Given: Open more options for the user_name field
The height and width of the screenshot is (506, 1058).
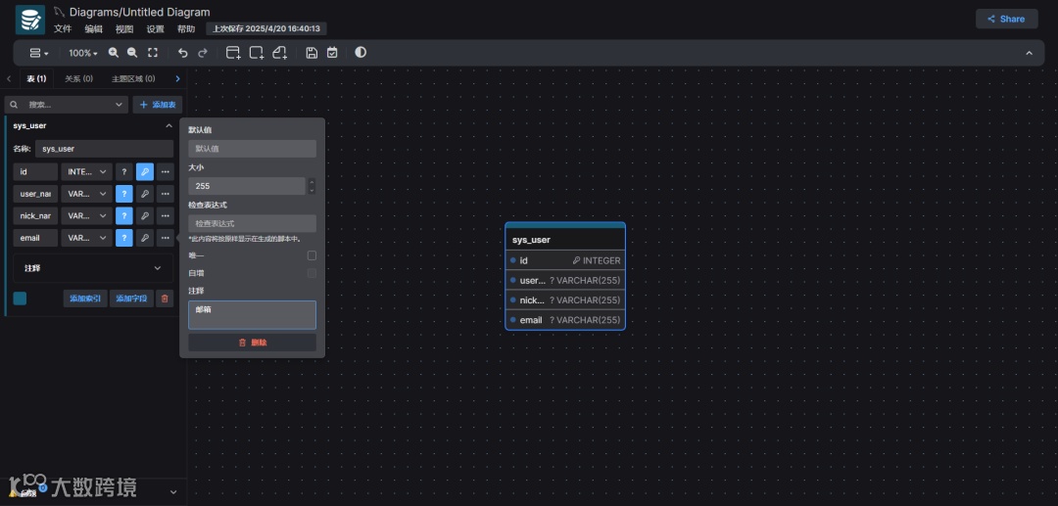Looking at the screenshot, I should point(166,194).
